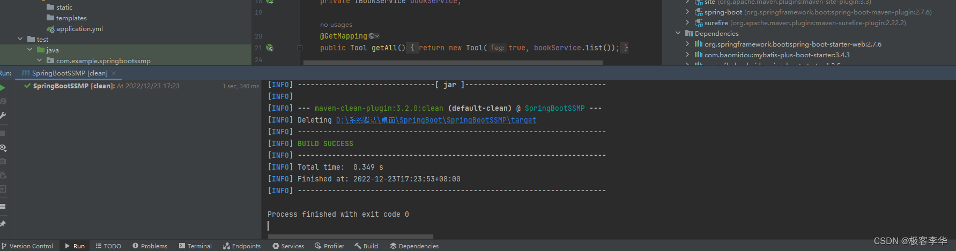Click the getAll method name in editor
Image resolution: width=956 pixels, height=251 pixels.
click(386, 48)
